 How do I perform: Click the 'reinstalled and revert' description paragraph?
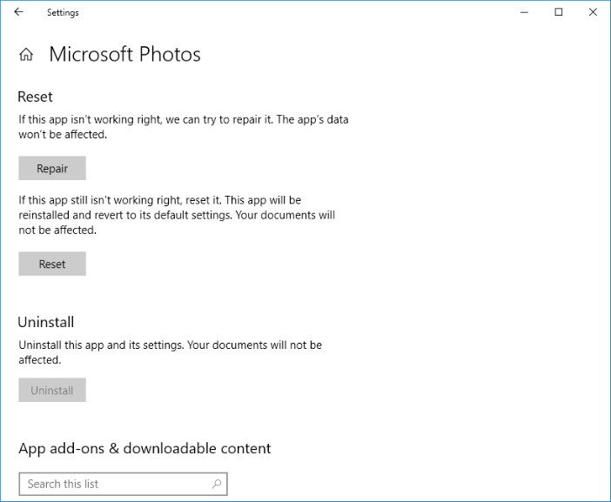tap(177, 215)
